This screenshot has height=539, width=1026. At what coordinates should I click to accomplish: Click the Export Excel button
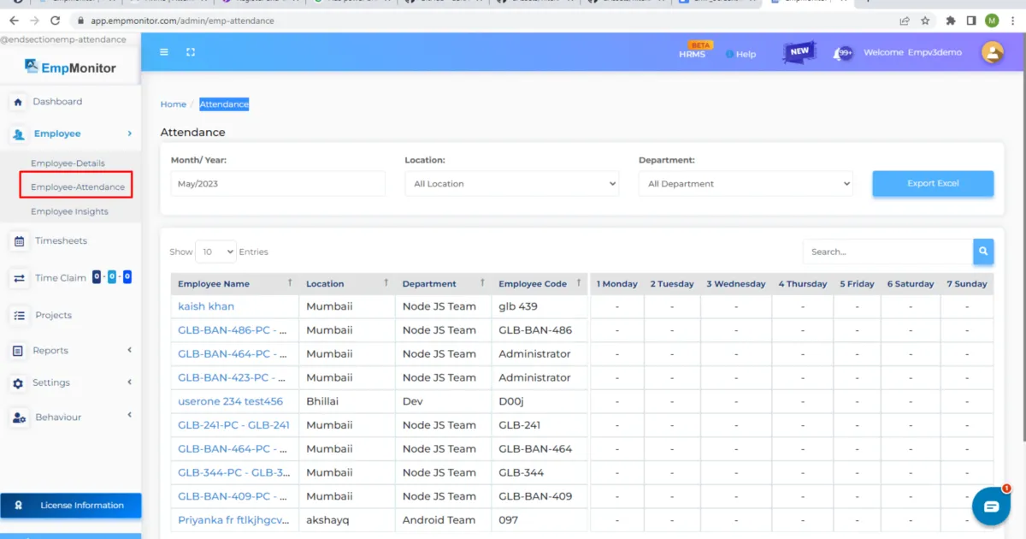932,184
